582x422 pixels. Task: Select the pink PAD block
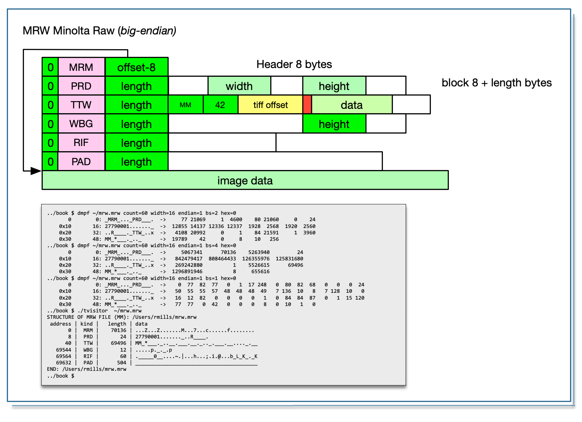click(x=81, y=162)
